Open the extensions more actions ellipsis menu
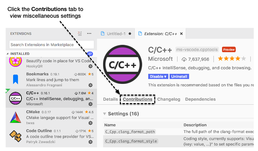258x151 pixels. [x=89, y=34]
